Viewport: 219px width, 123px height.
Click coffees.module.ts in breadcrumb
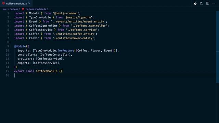coord(36,9)
